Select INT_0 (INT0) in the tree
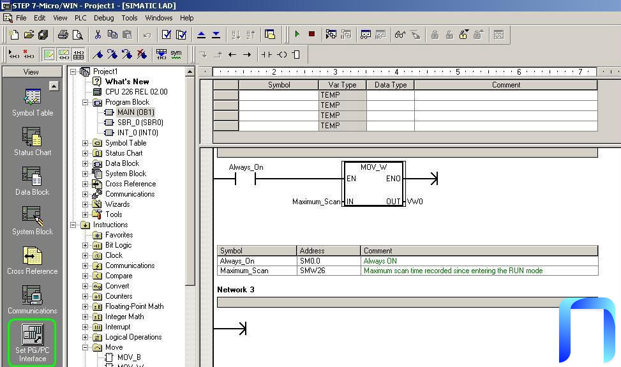 tap(138, 133)
